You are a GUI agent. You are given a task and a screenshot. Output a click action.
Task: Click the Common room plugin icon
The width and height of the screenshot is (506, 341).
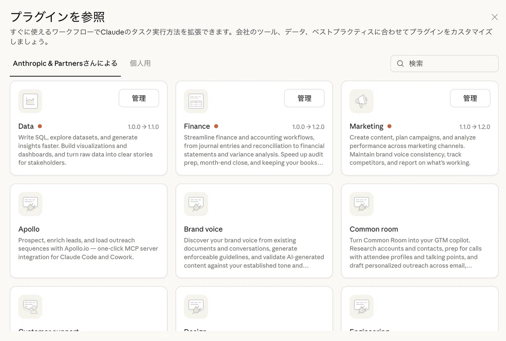pos(361,204)
